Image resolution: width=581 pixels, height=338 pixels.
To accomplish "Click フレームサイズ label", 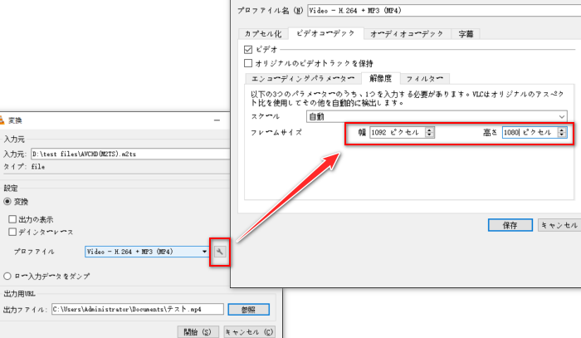I will pos(276,132).
